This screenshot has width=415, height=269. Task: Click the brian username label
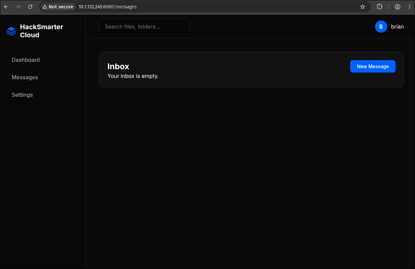tap(398, 27)
